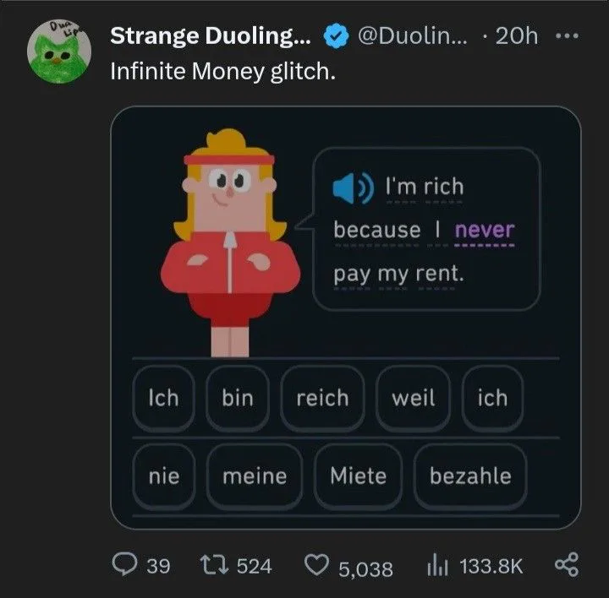Select the word tile "bin"
Viewport: 609px width, 598px height.
238,398
